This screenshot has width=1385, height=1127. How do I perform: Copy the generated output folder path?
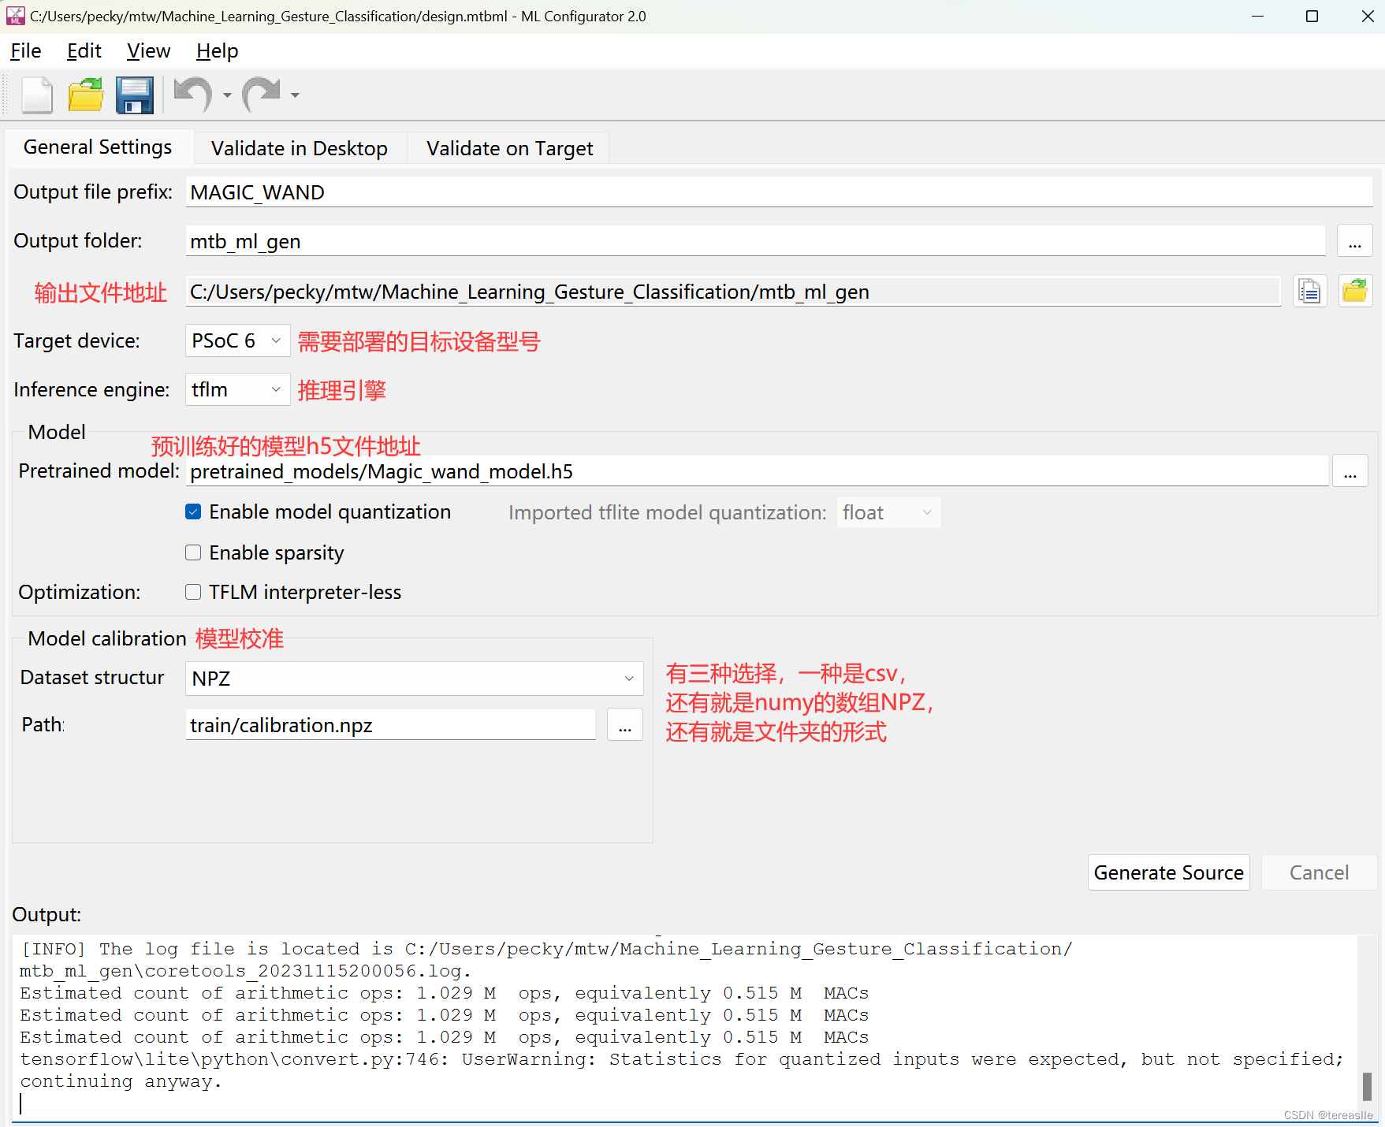point(1309,291)
